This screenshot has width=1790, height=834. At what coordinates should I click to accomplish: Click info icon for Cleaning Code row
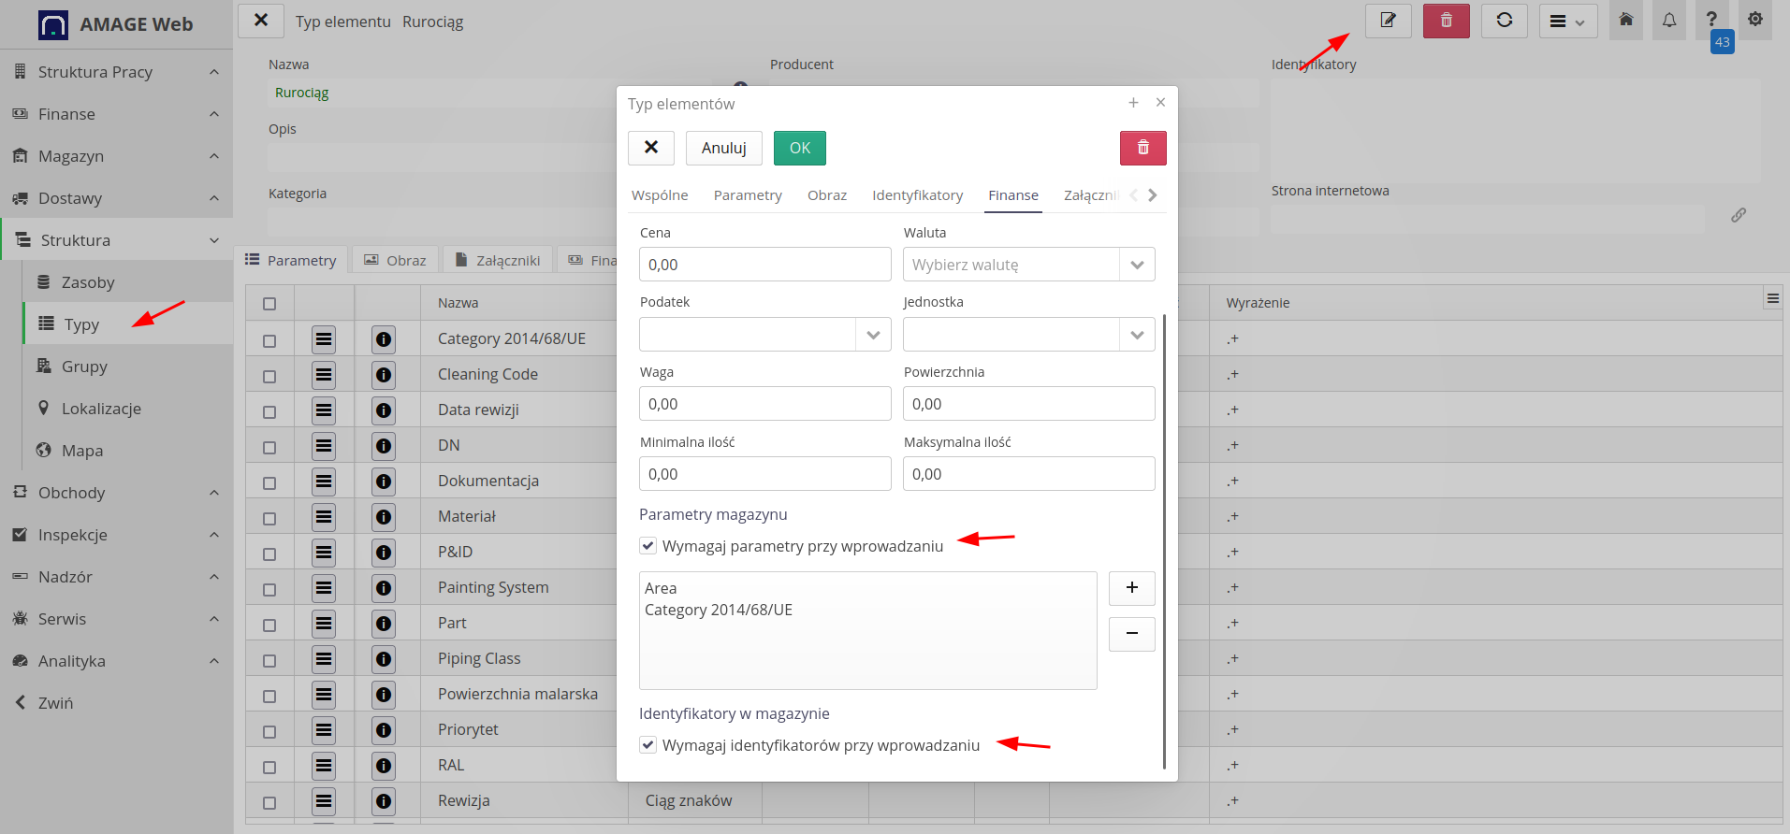(x=384, y=375)
